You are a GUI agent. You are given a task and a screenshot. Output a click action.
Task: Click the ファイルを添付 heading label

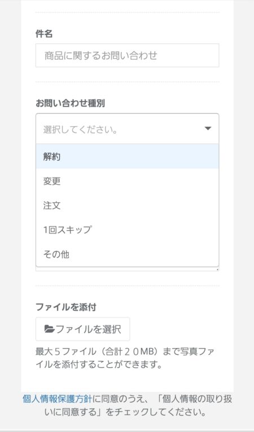tap(65, 307)
